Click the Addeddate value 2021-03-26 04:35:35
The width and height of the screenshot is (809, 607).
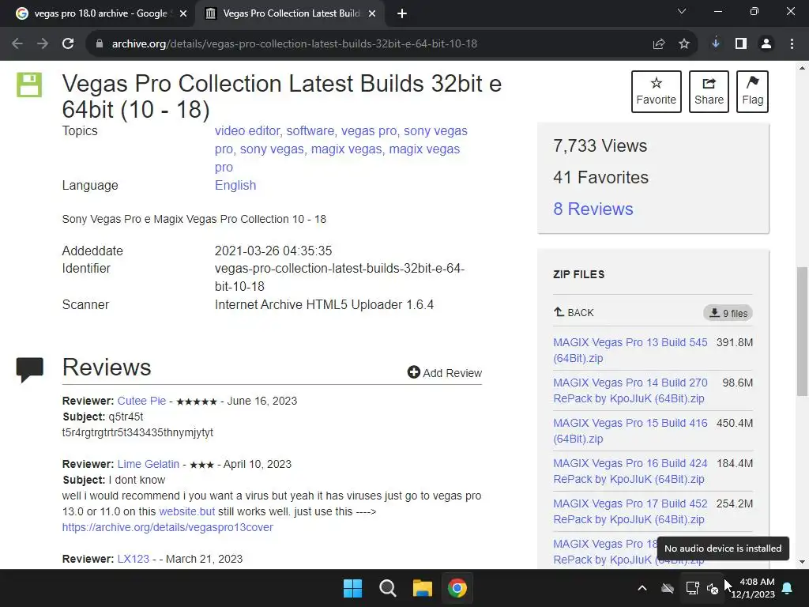[x=273, y=251]
